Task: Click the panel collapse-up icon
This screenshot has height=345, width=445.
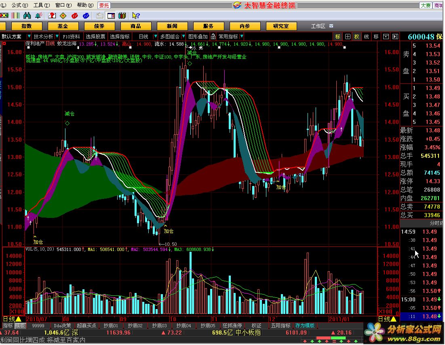Action: coord(386,37)
